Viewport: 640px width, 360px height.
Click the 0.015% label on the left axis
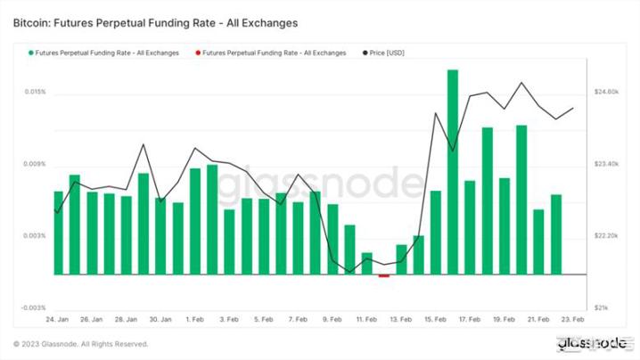click(x=36, y=93)
